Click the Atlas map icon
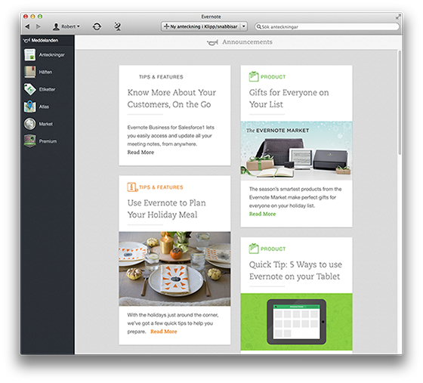The image size is (423, 383). [29, 107]
